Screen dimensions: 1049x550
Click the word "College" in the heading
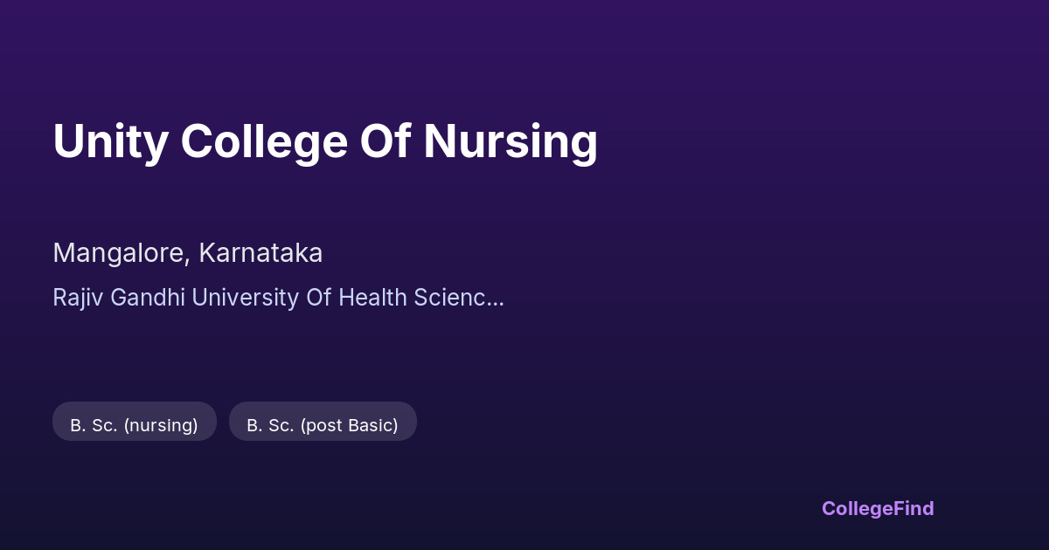point(264,141)
